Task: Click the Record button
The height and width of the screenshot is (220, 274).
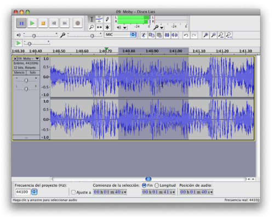Action: point(78,23)
